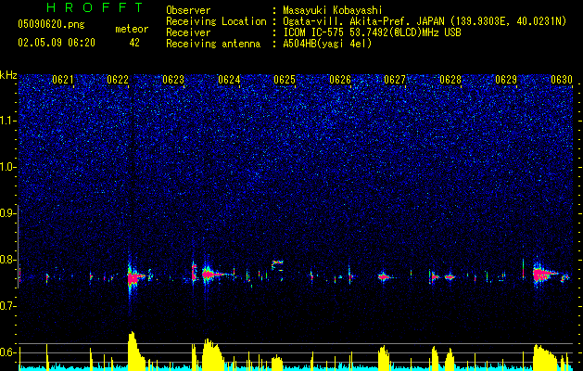The height and width of the screenshot is (371, 583).
Task: Click the Observer label
Action: [188, 10]
